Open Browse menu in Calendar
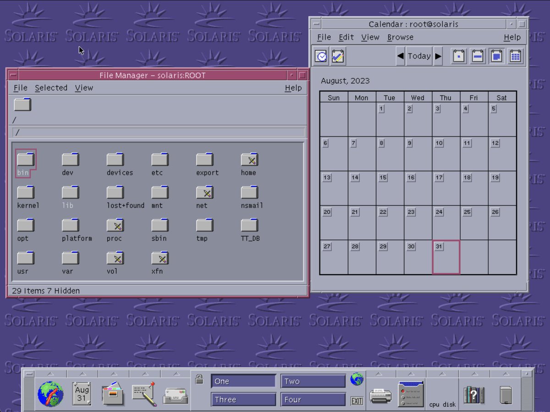Viewport: 550px width, 412px height. coord(400,38)
